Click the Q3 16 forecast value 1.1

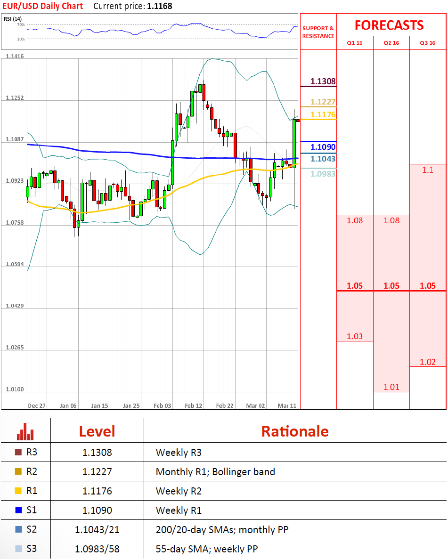428,170
